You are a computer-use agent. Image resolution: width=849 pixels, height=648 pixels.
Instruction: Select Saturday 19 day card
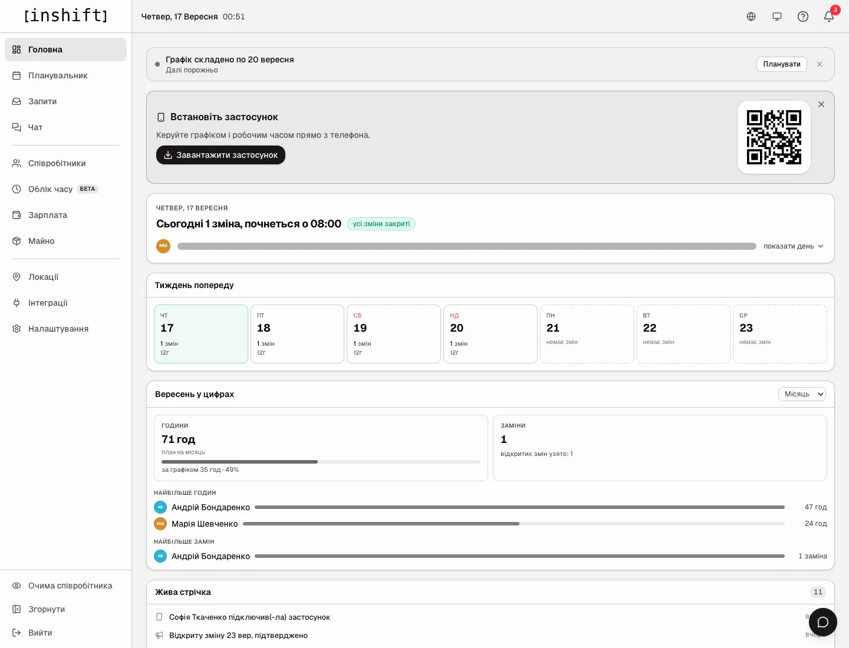pos(394,334)
